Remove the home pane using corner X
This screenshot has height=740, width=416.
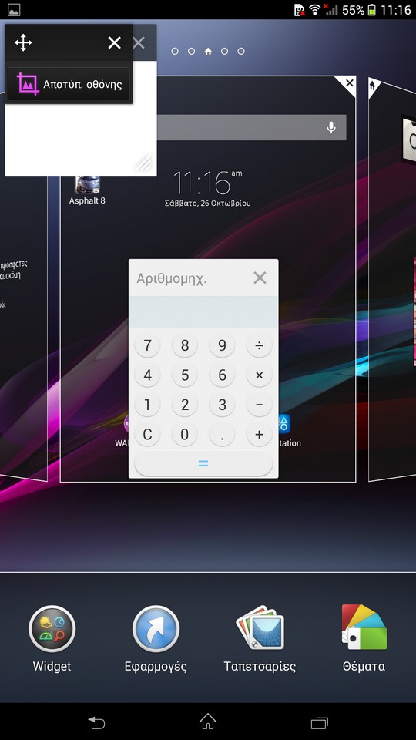click(349, 83)
